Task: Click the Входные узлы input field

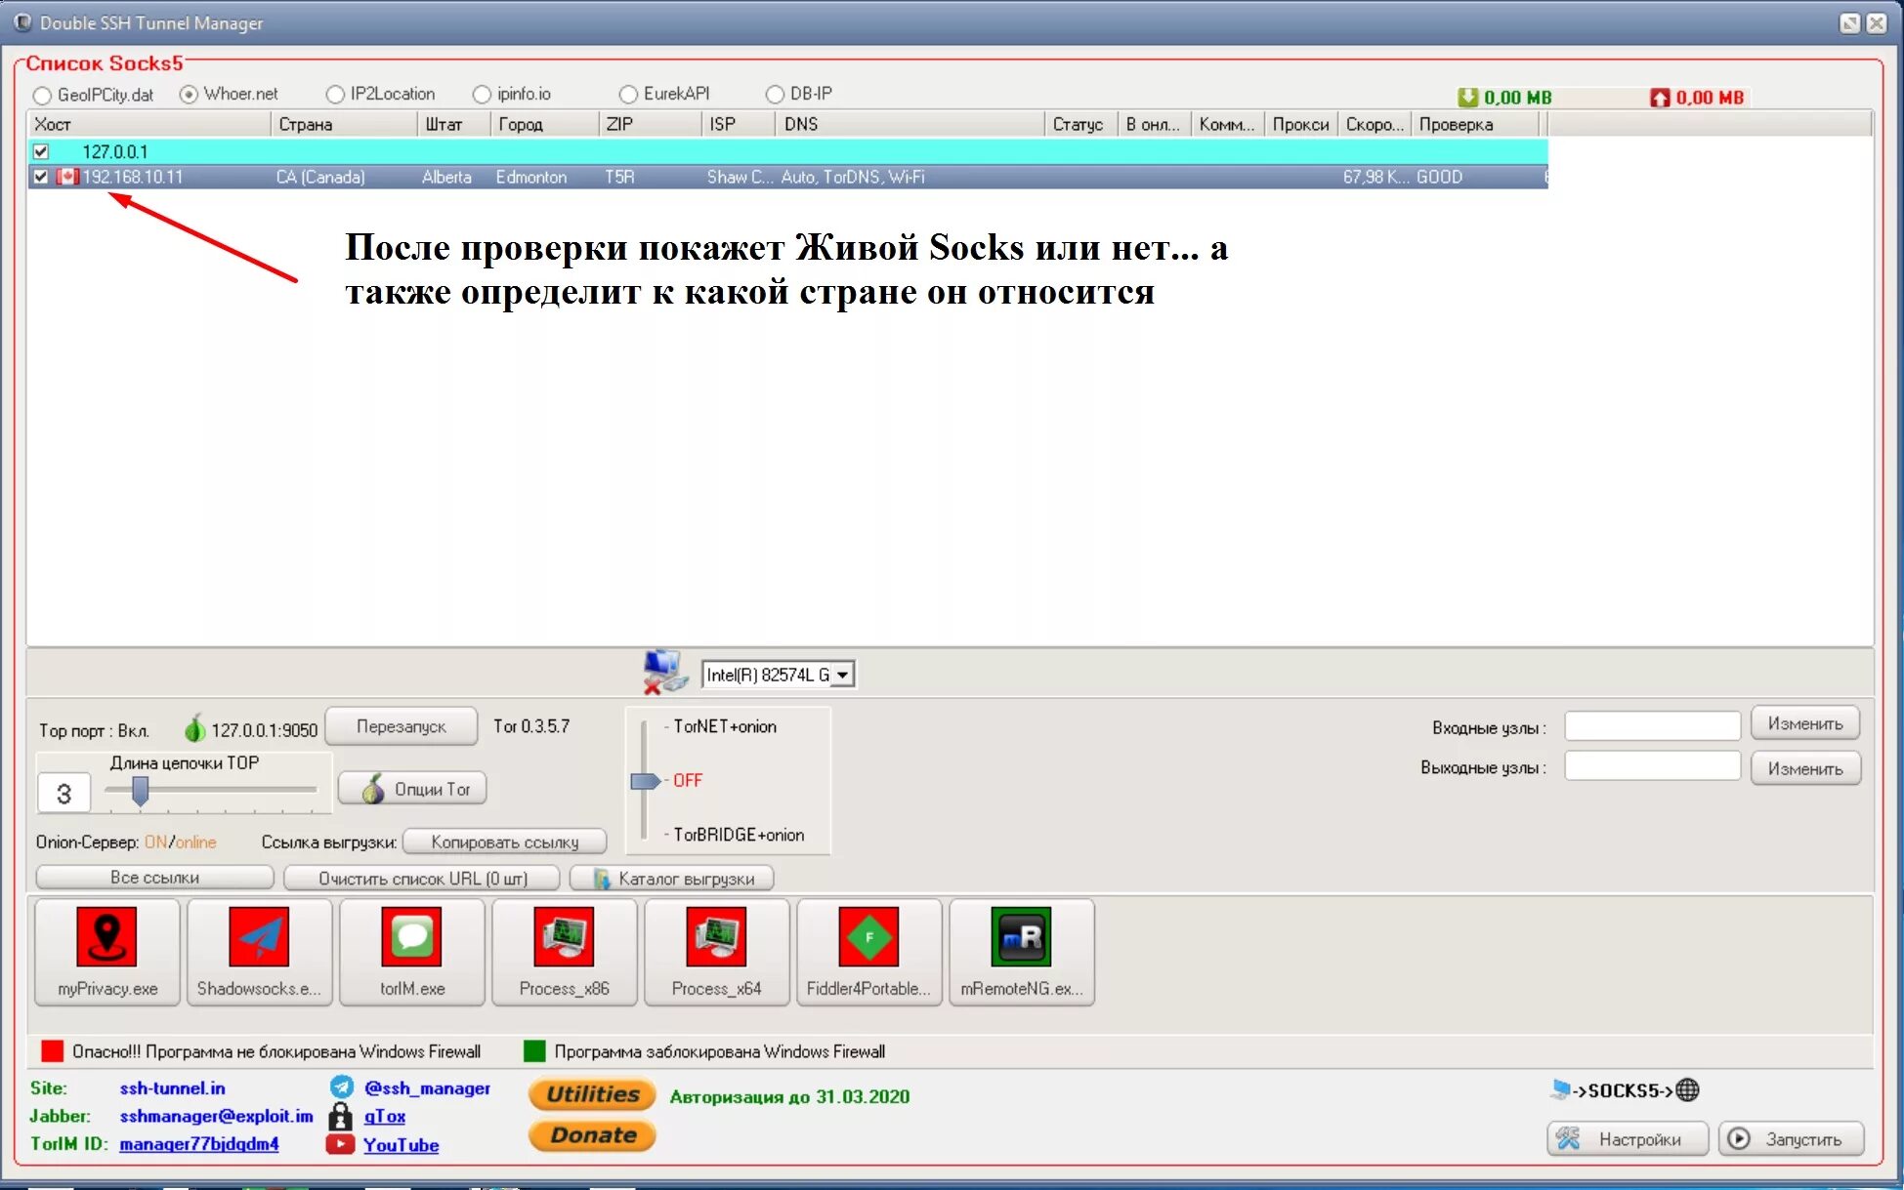Action: (1652, 725)
